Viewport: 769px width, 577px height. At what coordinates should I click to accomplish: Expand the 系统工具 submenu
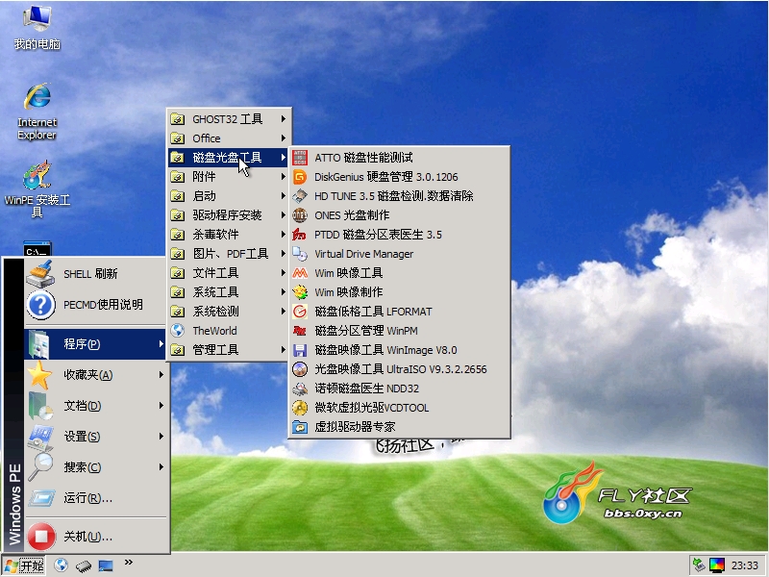pos(229,292)
